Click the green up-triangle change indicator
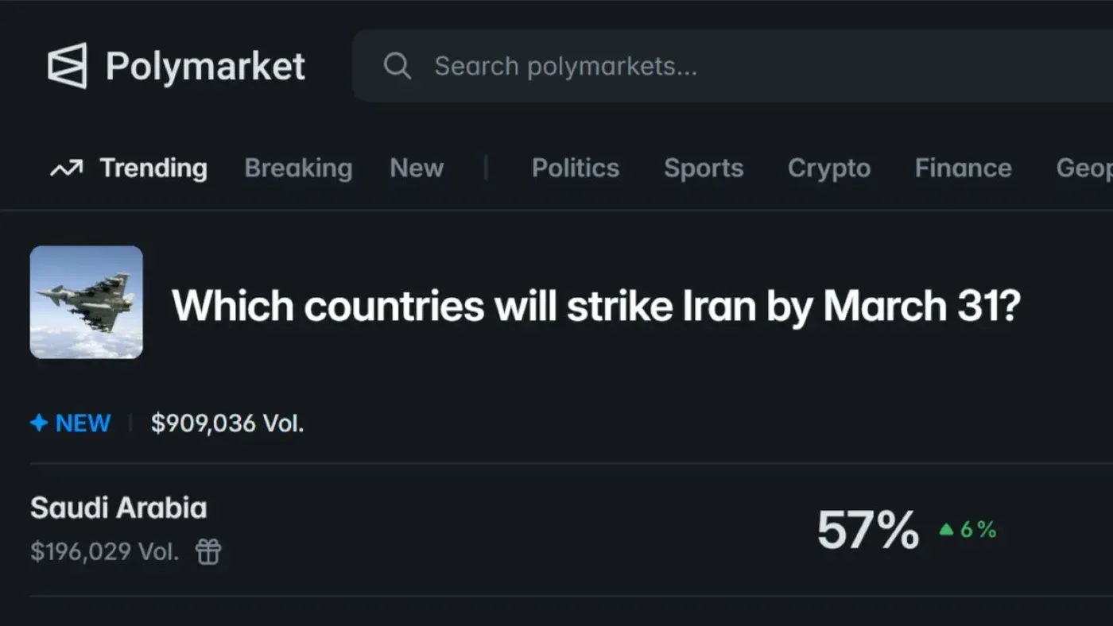 (x=947, y=529)
